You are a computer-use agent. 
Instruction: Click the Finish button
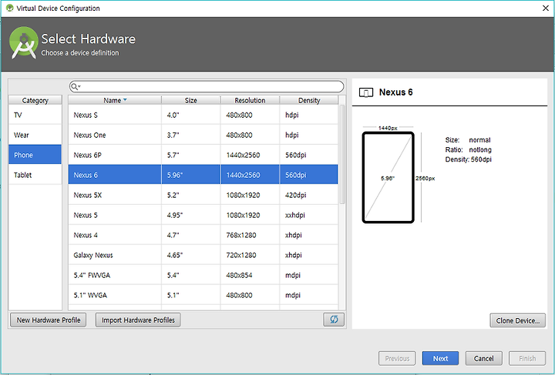(527, 358)
